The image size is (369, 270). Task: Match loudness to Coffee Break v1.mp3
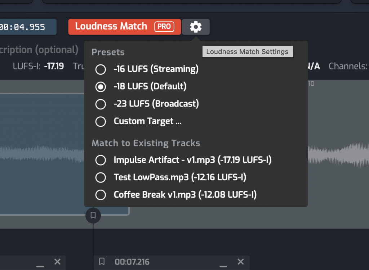tap(101, 195)
